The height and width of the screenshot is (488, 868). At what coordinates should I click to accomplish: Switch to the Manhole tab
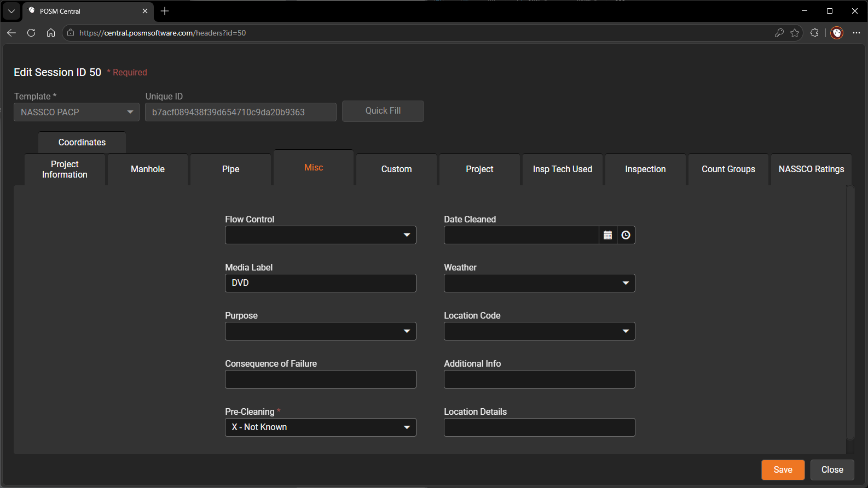coord(148,169)
